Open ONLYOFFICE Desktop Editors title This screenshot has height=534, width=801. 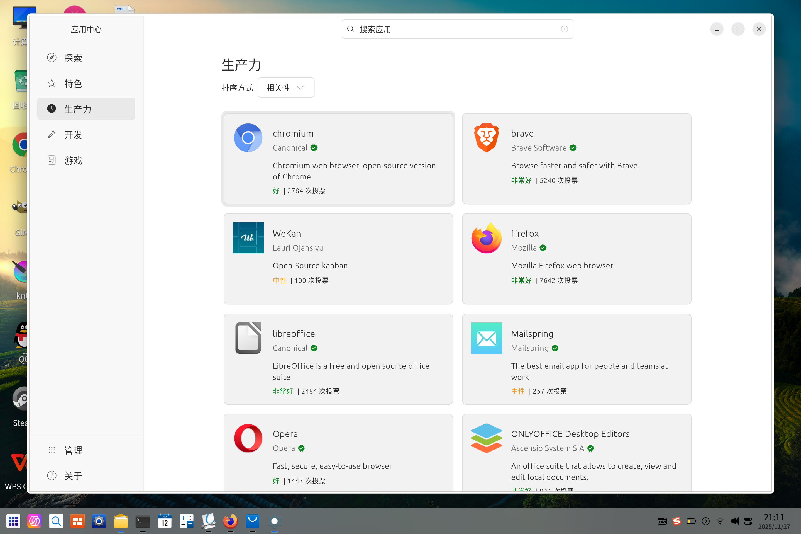click(x=570, y=434)
